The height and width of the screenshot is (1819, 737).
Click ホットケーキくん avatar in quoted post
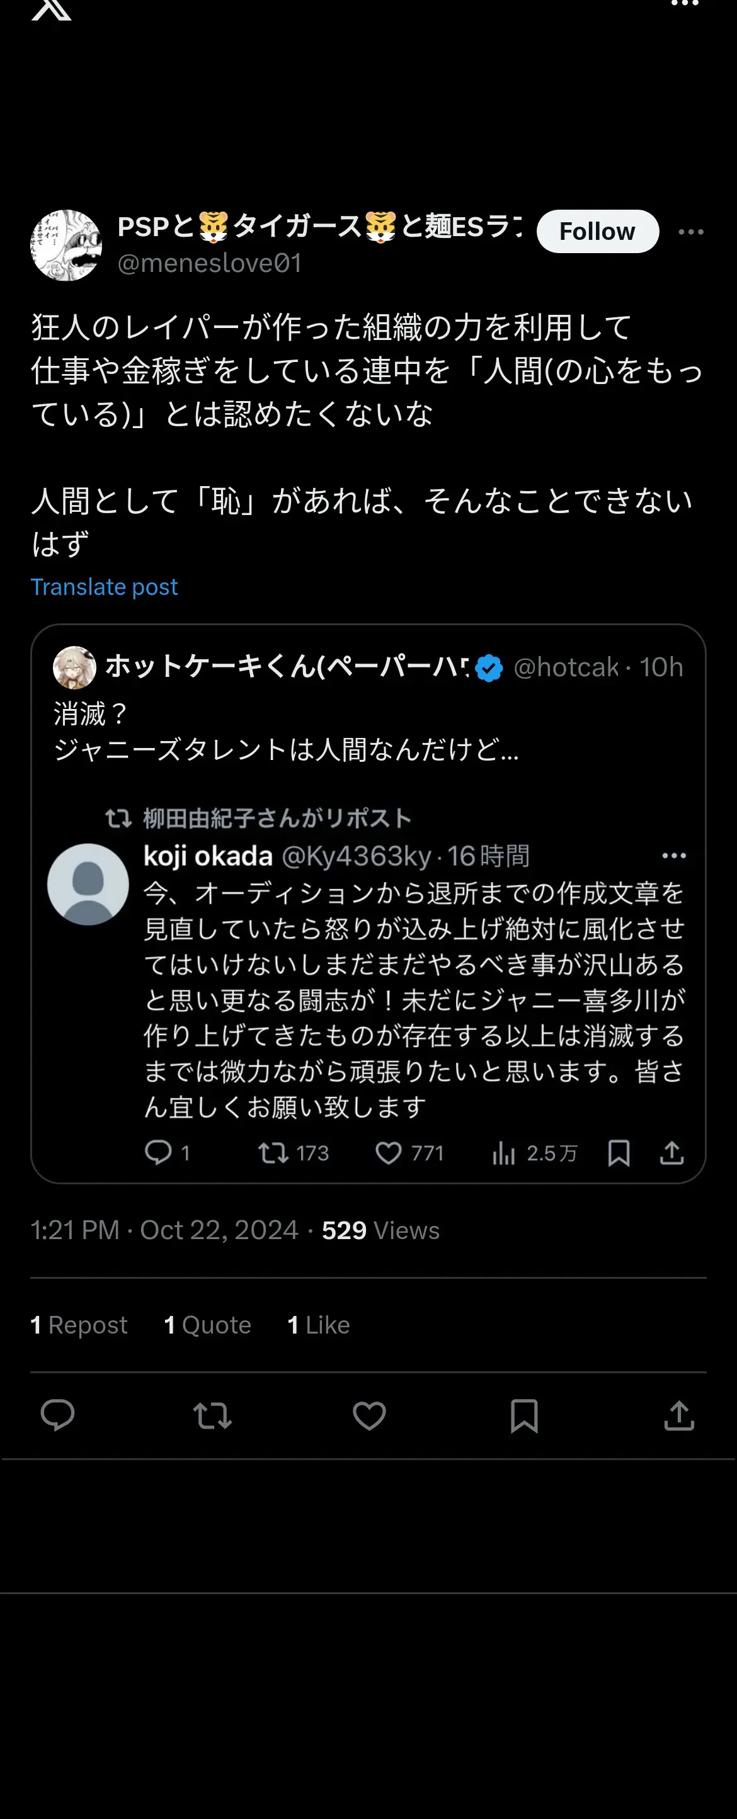(74, 667)
